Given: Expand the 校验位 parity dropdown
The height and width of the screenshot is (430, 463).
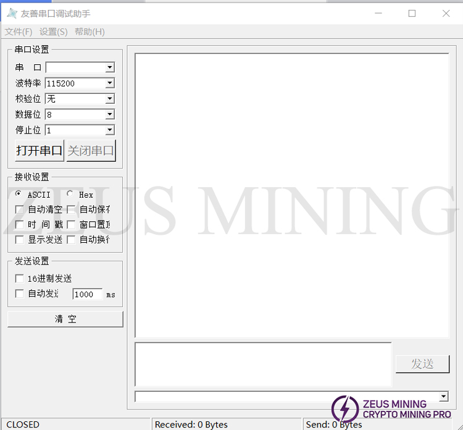Looking at the screenshot, I should (x=110, y=99).
